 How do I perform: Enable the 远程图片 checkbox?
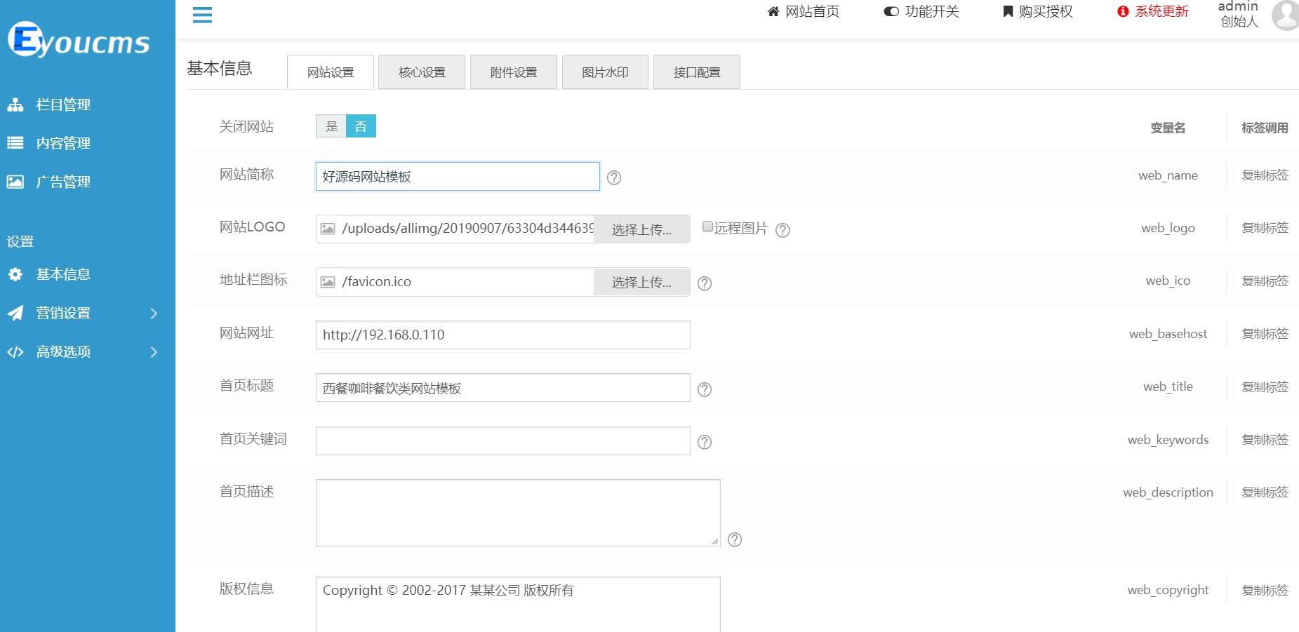pos(707,227)
